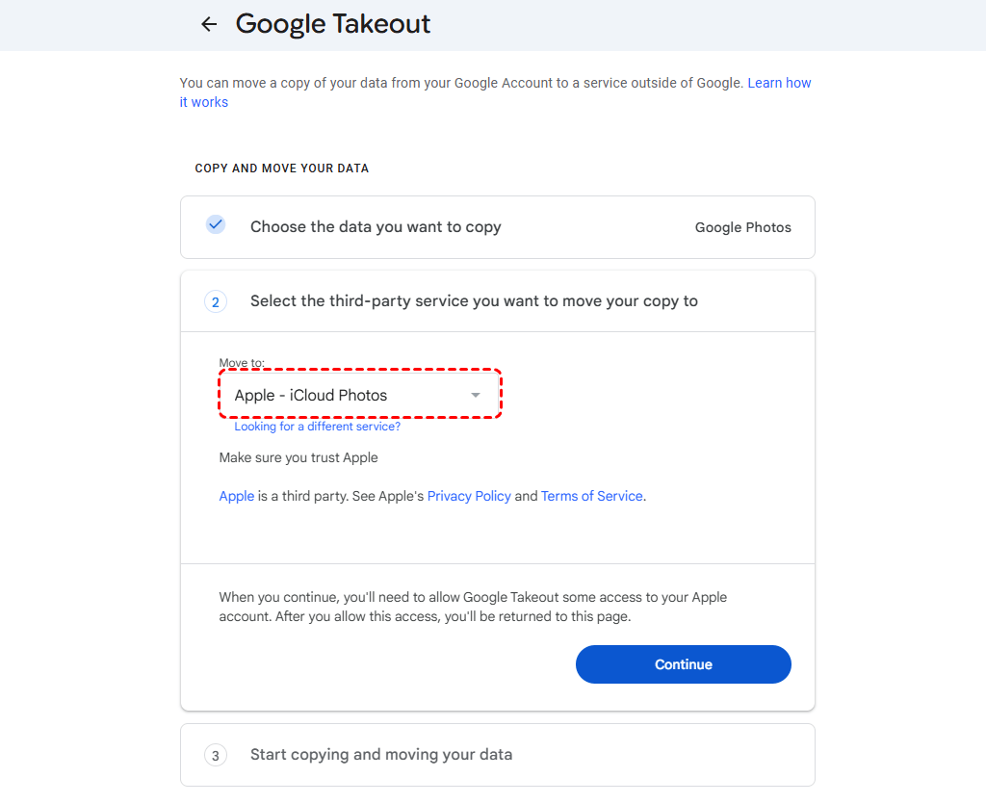Image resolution: width=986 pixels, height=804 pixels.
Task: Click the Google Takeout page title
Action: (333, 25)
